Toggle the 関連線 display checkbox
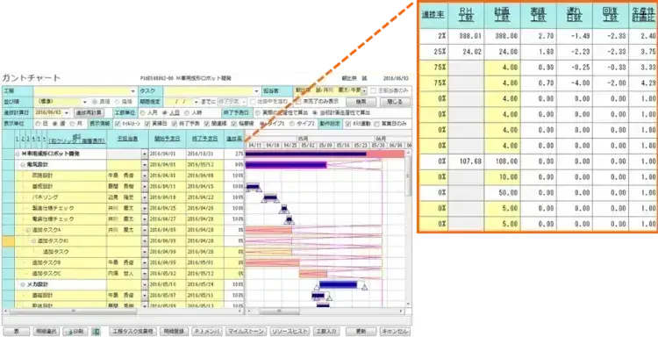658x337 pixels. (x=206, y=124)
